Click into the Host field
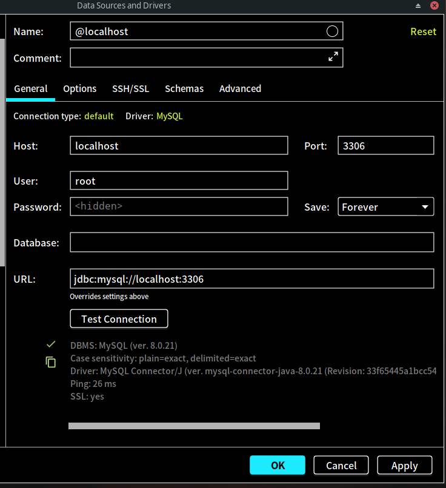 tap(179, 145)
